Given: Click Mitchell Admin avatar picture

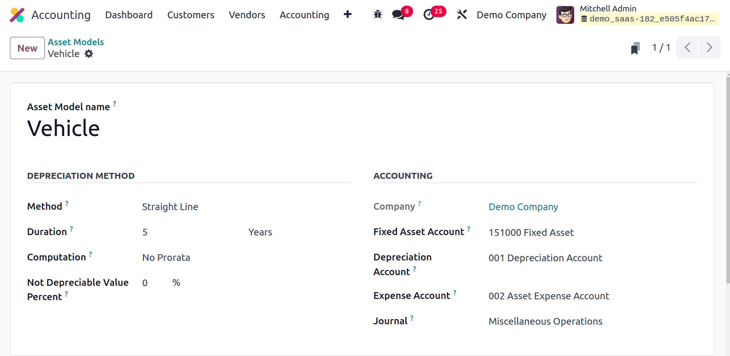Looking at the screenshot, I should coord(565,15).
